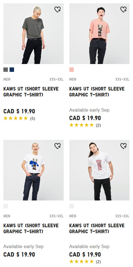Open striped gray T-shirt product image
Viewport: 133px width, 267px height.
(x=34, y=34)
